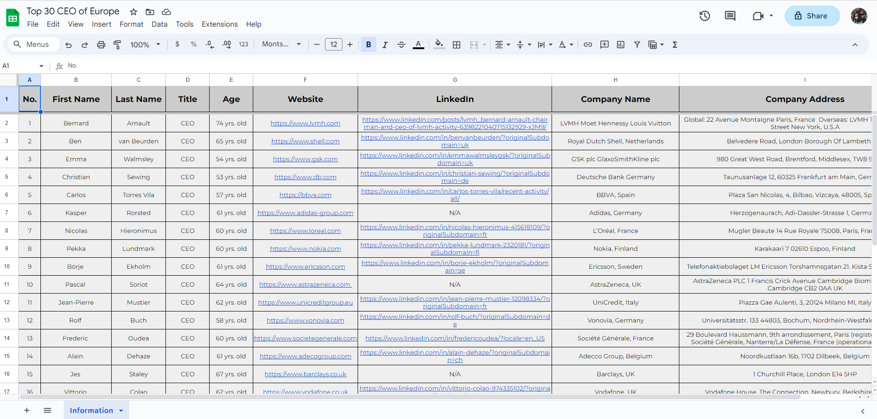Insert a chart
The height and width of the screenshot is (419, 877).
[x=621, y=45]
